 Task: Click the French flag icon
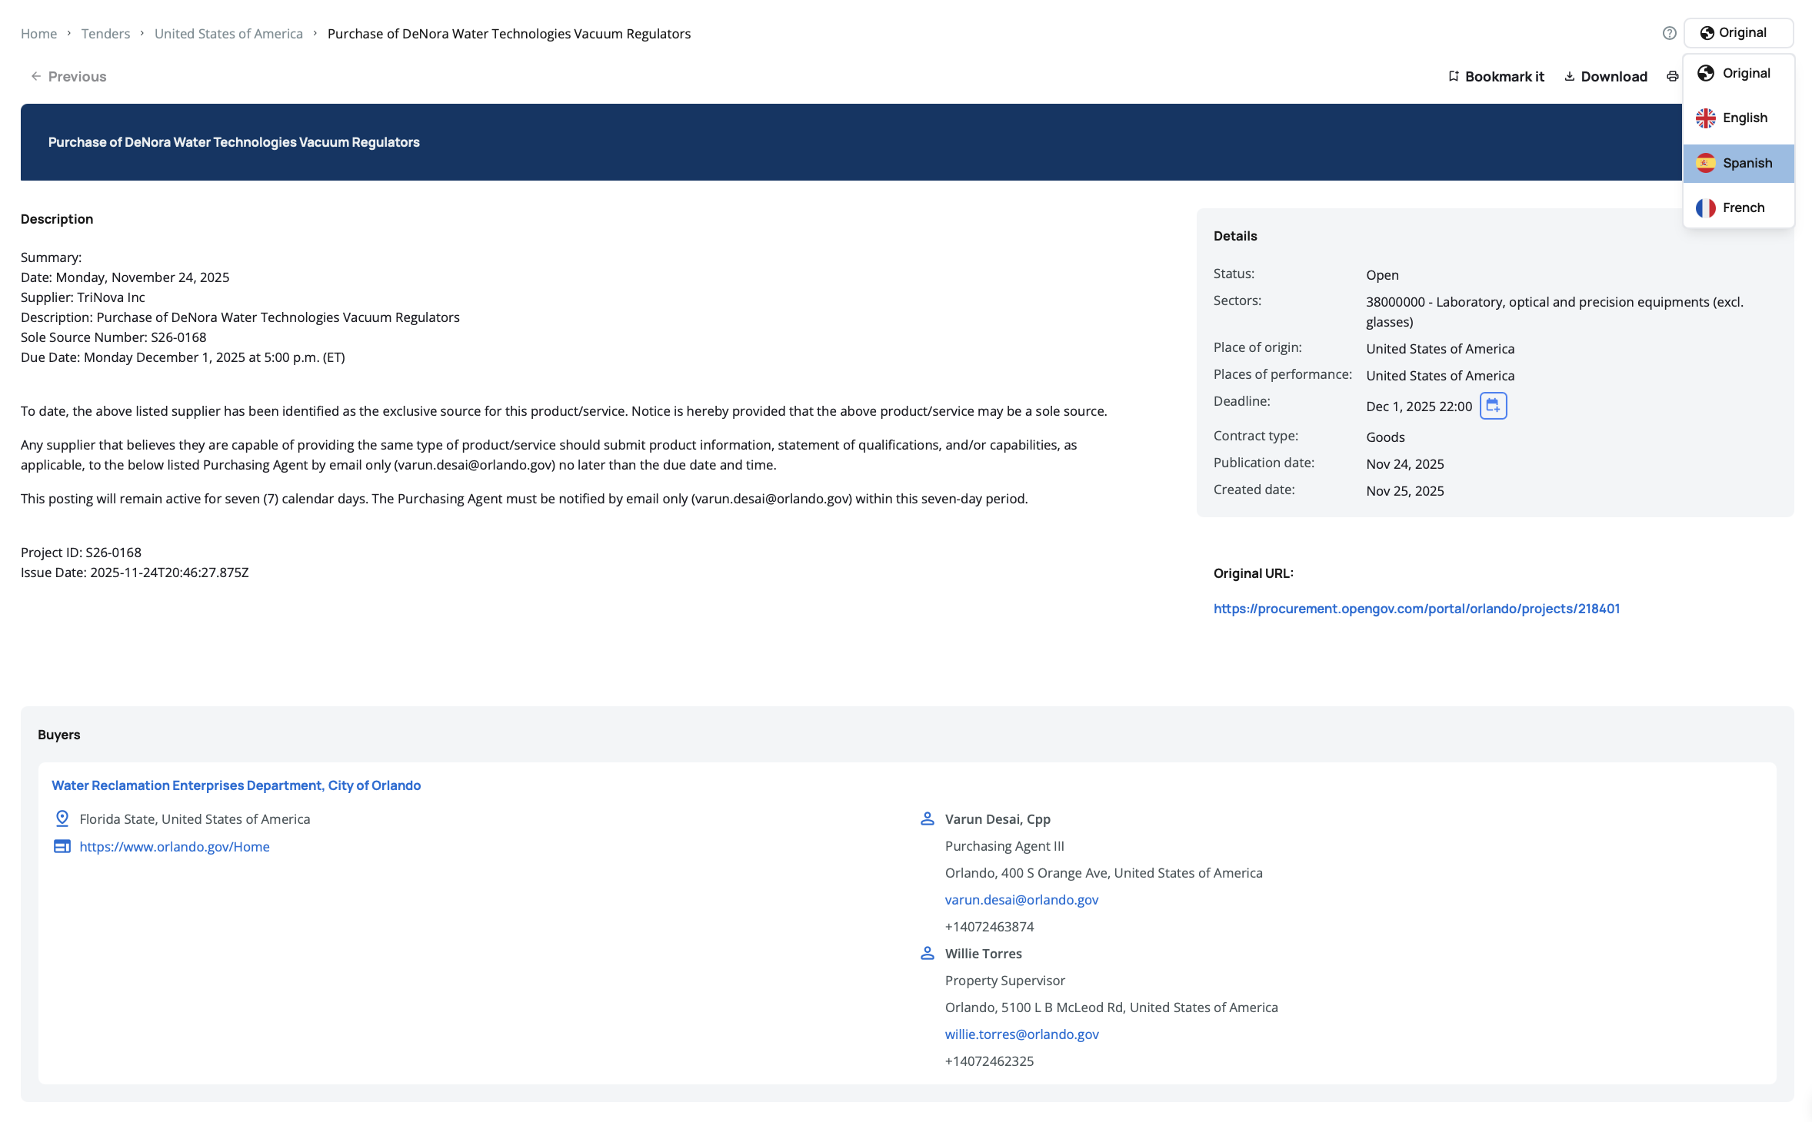[1706, 207]
